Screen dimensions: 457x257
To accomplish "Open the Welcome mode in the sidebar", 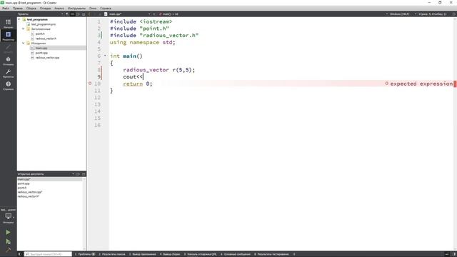I will tap(8, 24).
